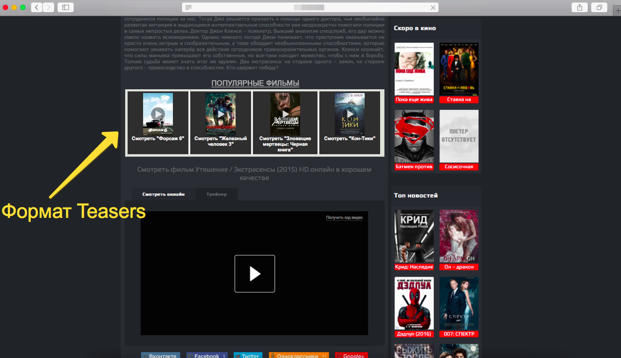Screen dimensions: 621x358
Task: Toggle Reader view icon in address bar
Action: coord(189,7)
